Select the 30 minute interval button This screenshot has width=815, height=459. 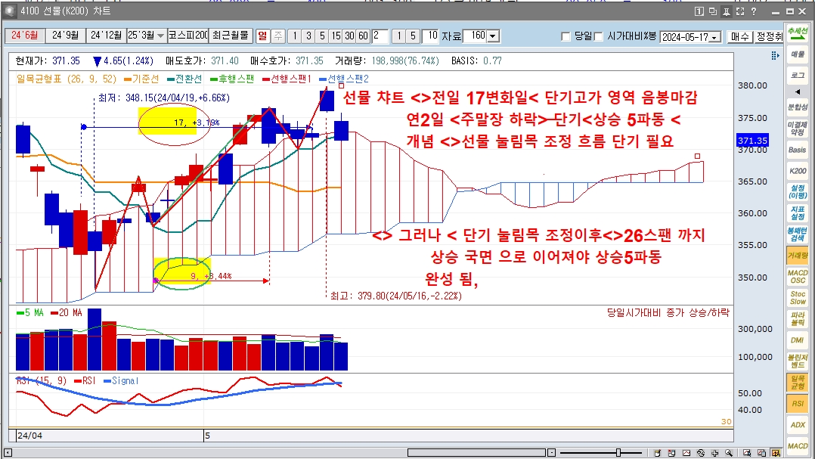coord(349,36)
